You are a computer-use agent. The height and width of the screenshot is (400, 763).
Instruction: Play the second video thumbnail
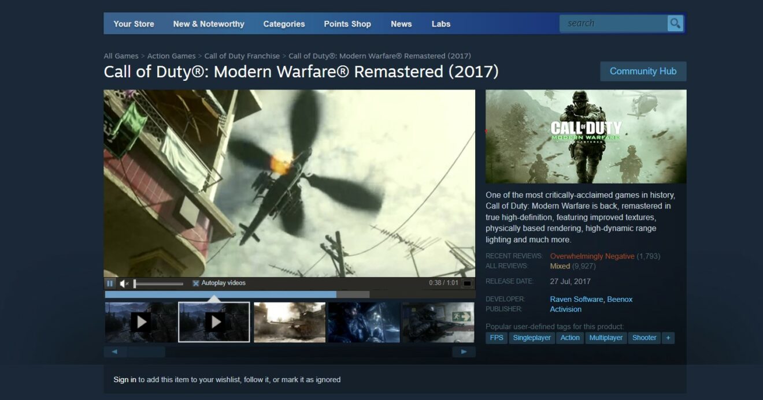(x=214, y=322)
